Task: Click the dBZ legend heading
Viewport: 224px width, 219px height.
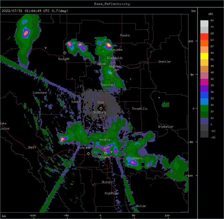Action: [210, 14]
